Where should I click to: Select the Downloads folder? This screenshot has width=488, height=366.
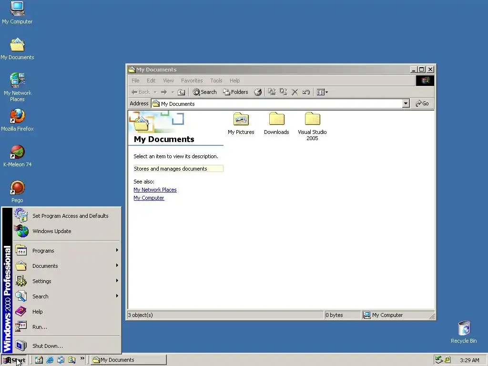point(277,123)
